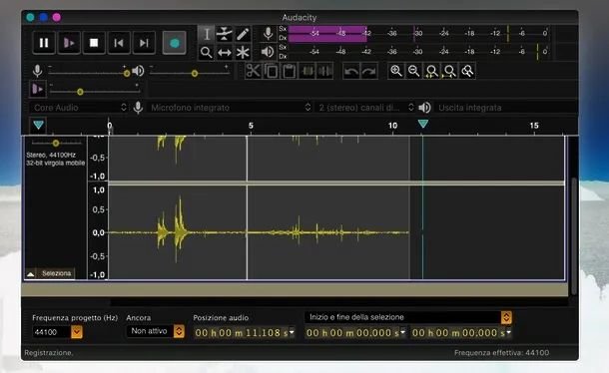Click the Silence audio icon

[325, 71]
